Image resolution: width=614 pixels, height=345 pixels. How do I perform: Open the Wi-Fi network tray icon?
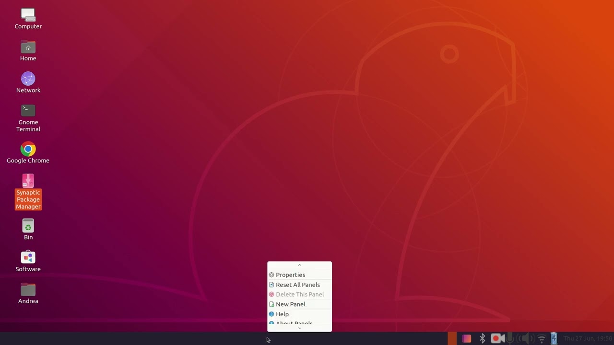tap(542, 339)
